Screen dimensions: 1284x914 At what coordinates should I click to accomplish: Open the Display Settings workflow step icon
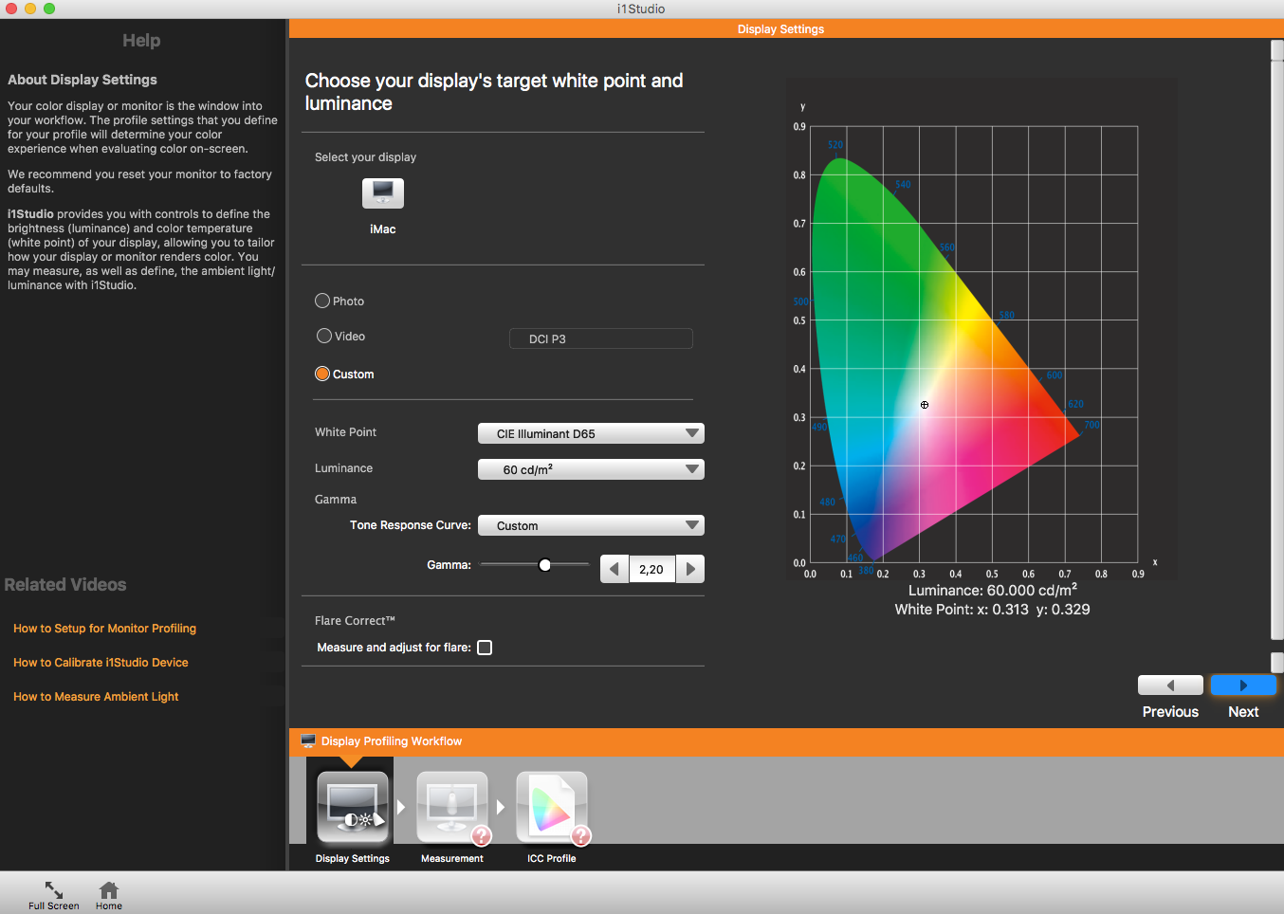pos(353,807)
